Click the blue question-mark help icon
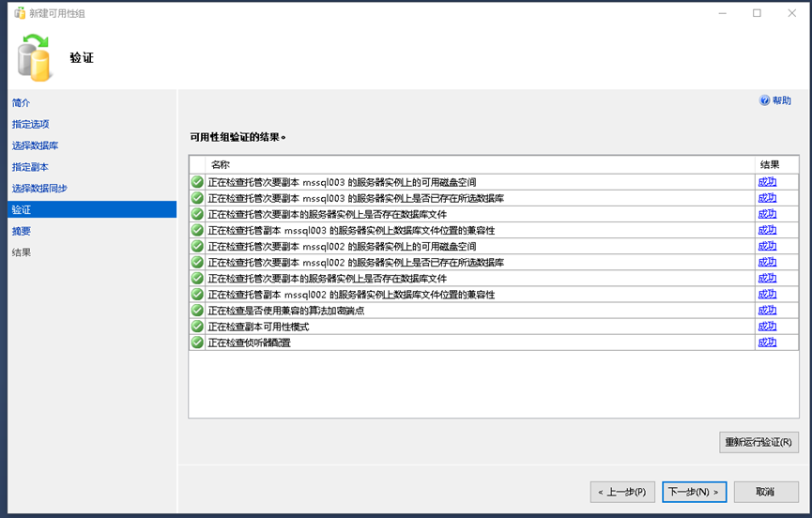Image resolution: width=812 pixels, height=518 pixels. 764,100
